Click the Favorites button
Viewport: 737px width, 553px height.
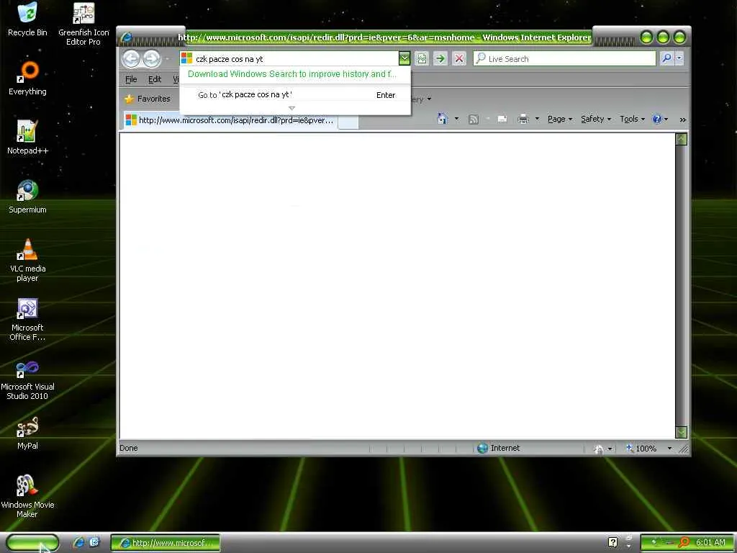(148, 99)
